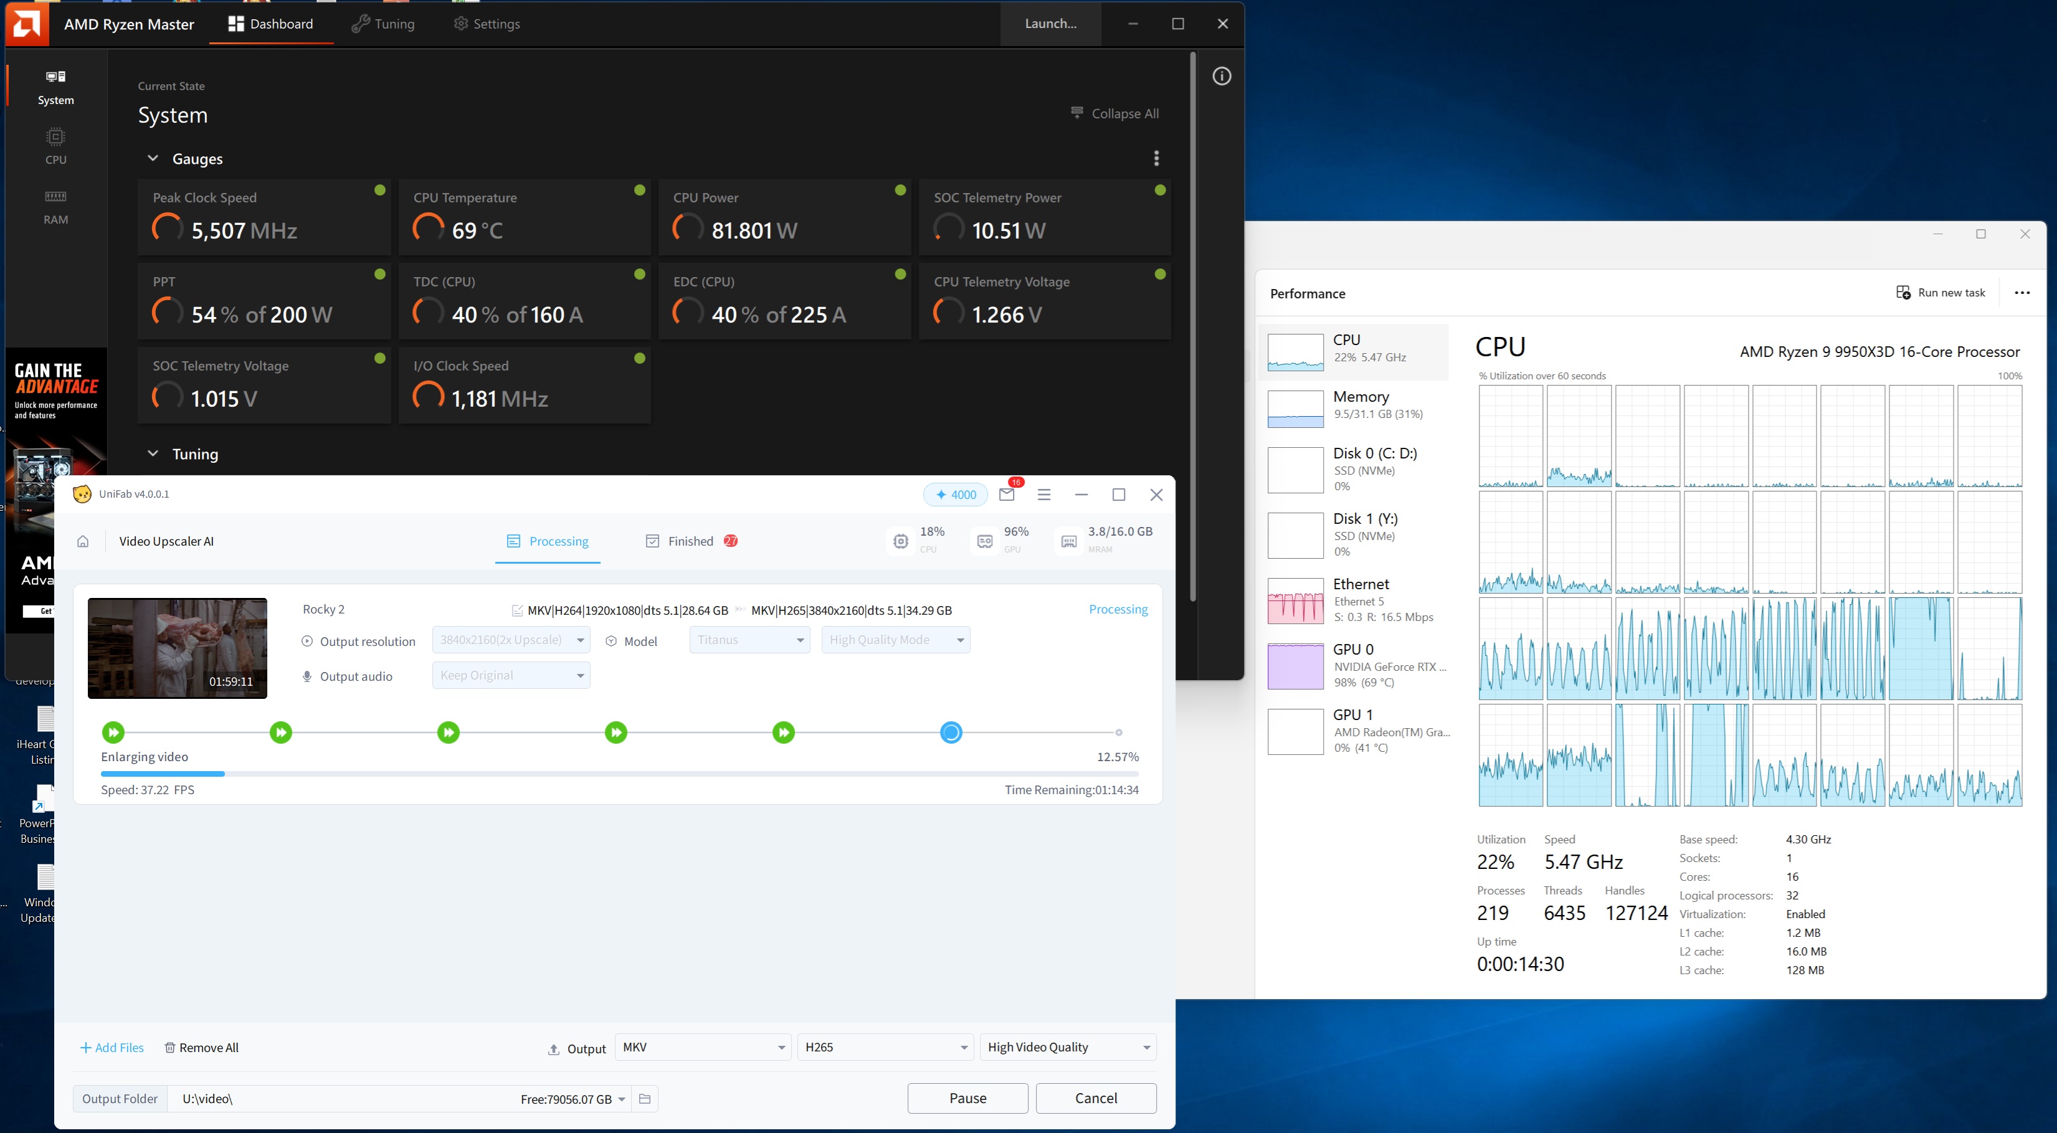Toggle the I/O Clock Speed gauge indicator
The height and width of the screenshot is (1133, 2057).
640,358
